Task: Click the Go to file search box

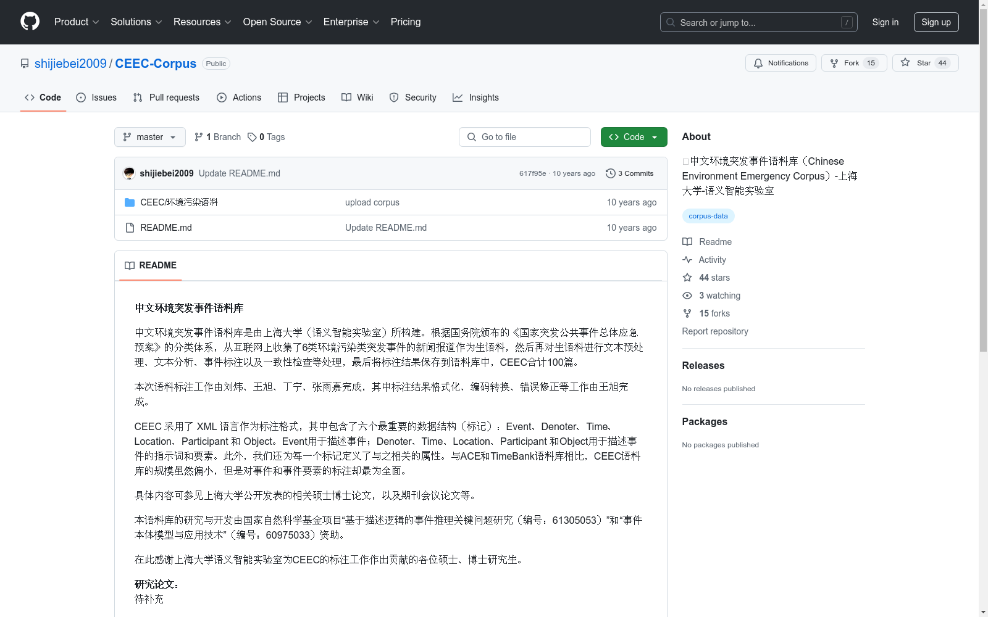Action: click(525, 137)
